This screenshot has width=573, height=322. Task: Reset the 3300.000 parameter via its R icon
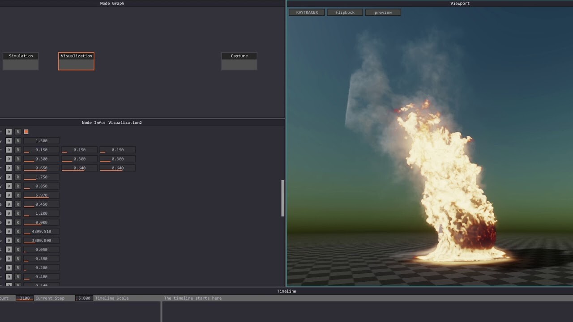17,240
